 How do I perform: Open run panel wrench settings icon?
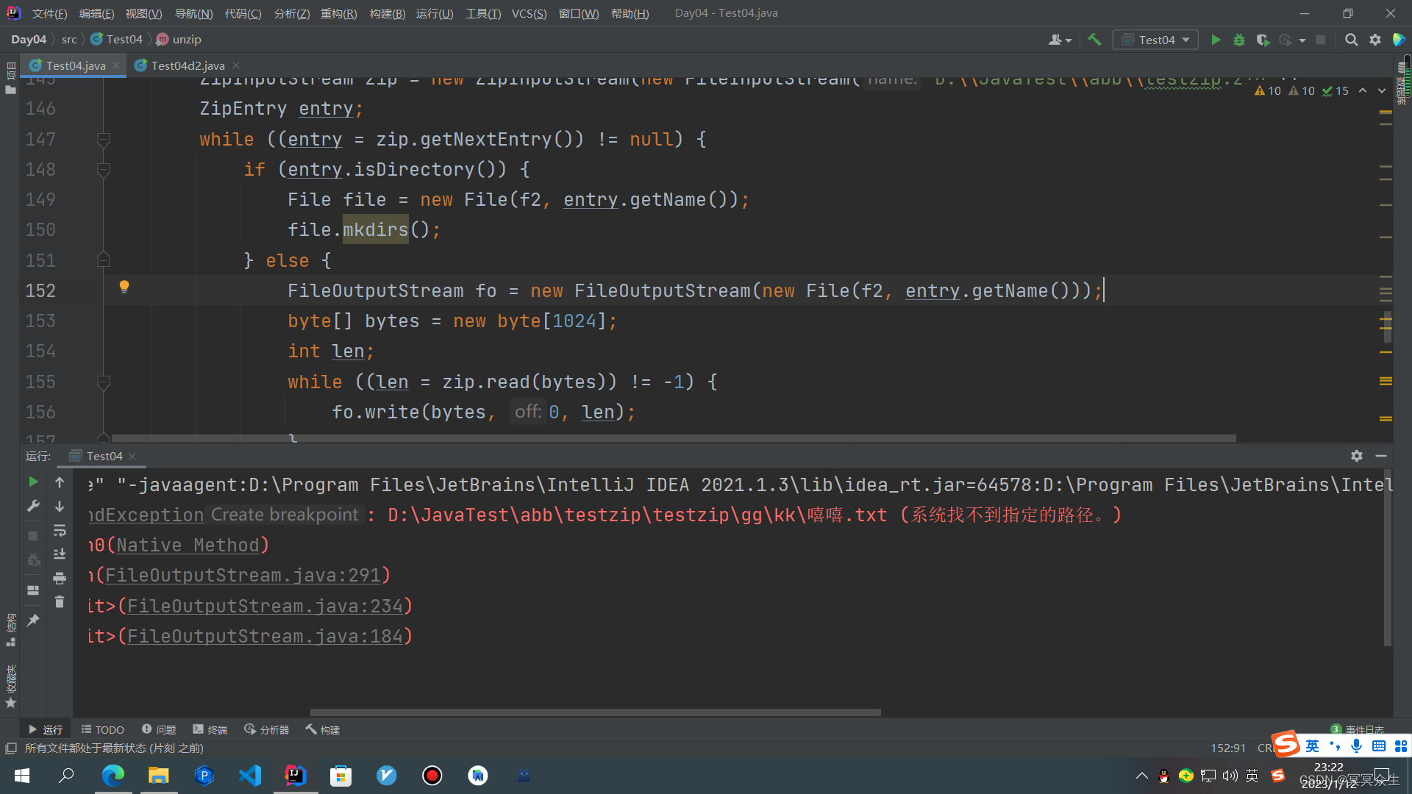click(33, 506)
